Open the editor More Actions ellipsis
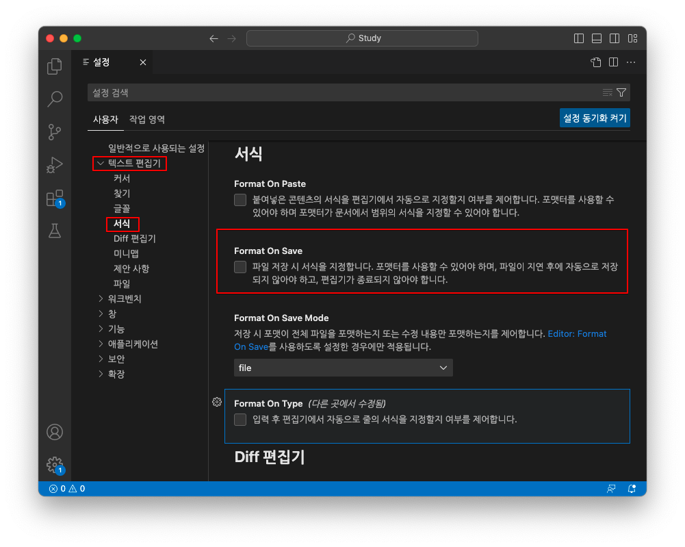This screenshot has width=685, height=547. [x=631, y=62]
